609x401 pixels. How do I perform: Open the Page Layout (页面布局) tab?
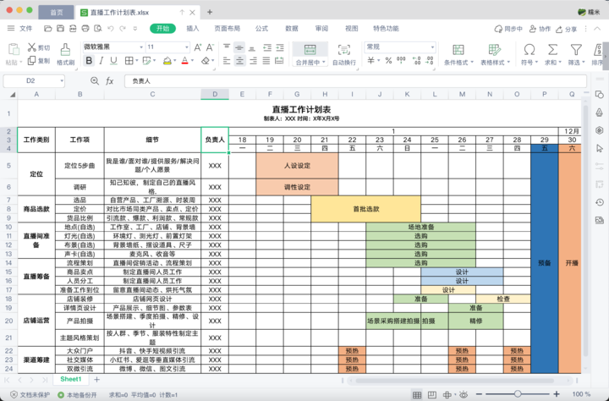228,29
